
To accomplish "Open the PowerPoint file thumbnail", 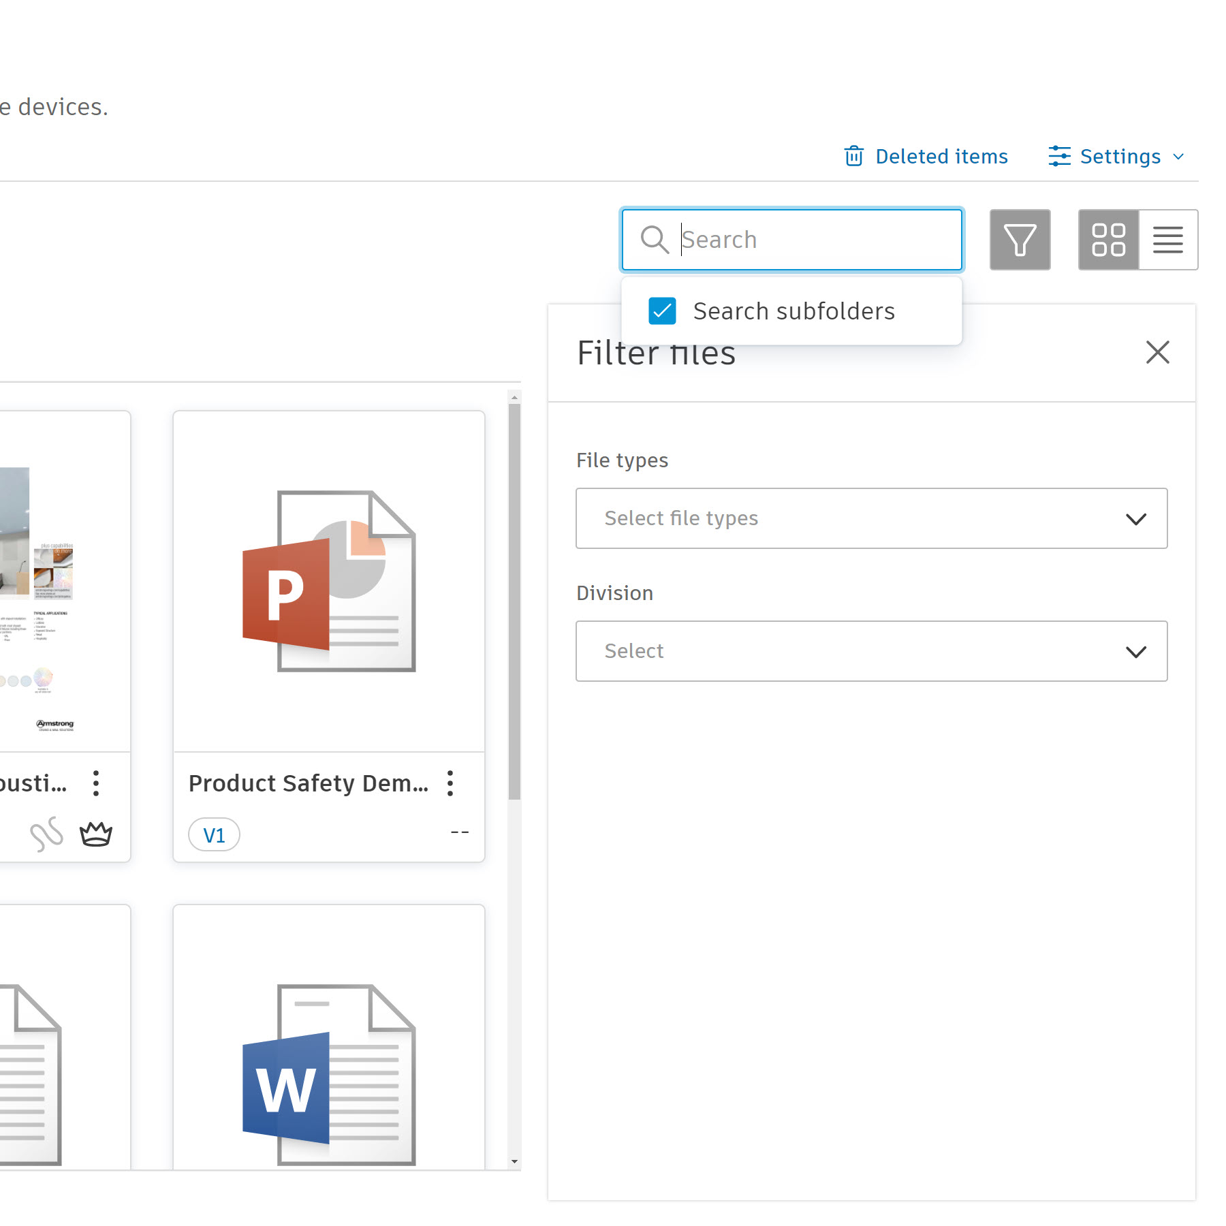I will point(329,581).
